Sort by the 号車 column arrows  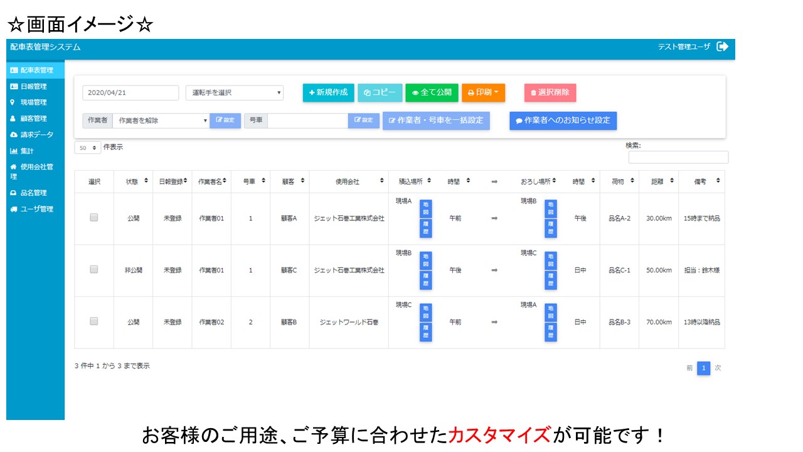coord(264,181)
